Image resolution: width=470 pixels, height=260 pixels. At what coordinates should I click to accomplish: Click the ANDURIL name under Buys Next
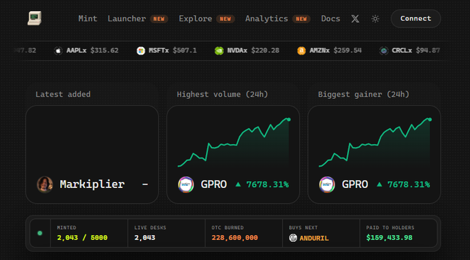(x=314, y=238)
